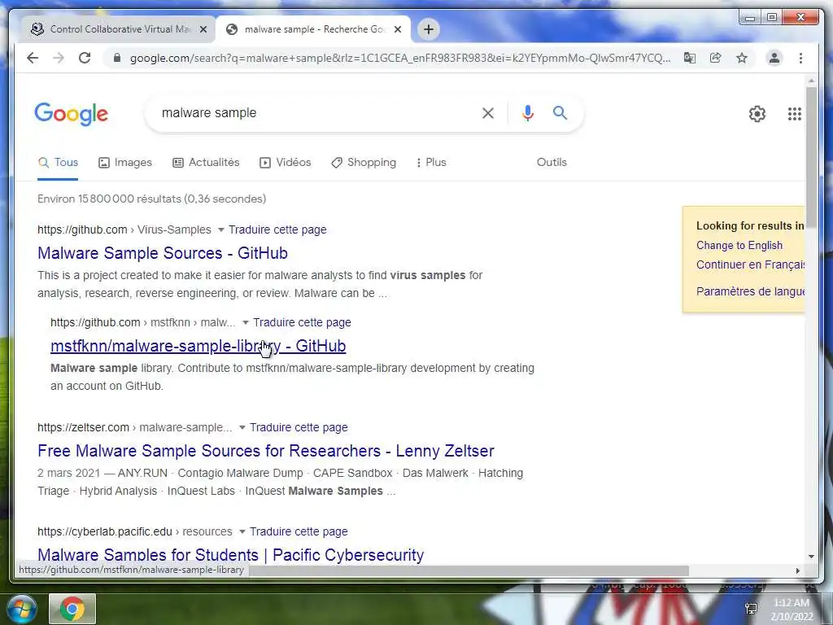This screenshot has width=833, height=625.
Task: Translate the mstfknn GitHub result page
Action: 302,322
